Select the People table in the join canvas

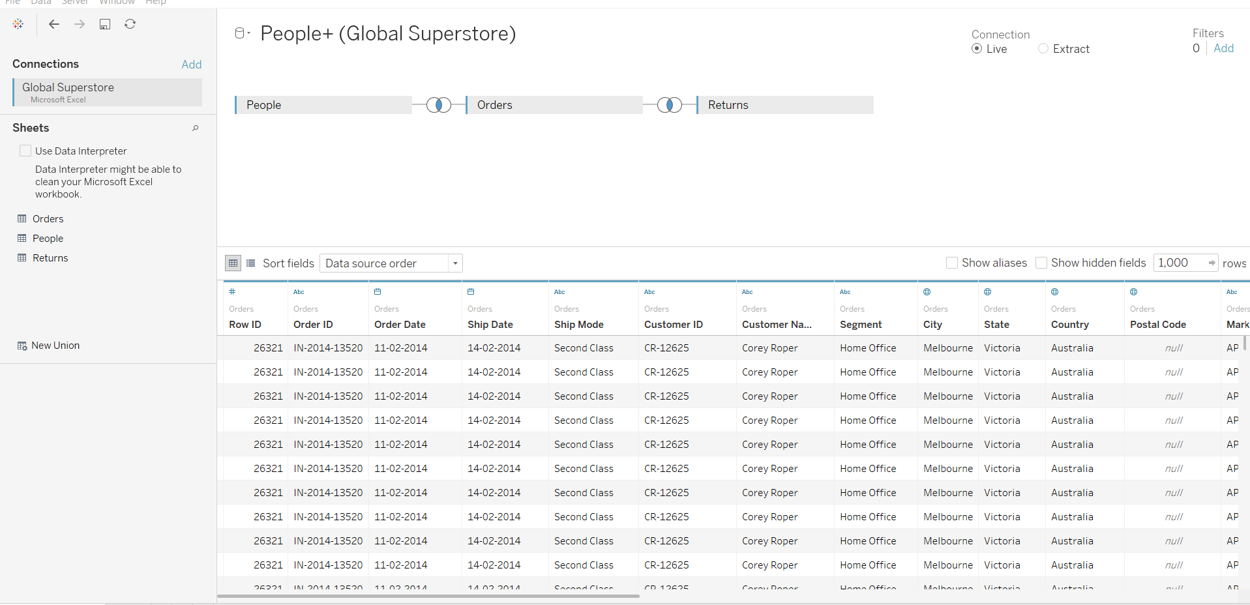pyautogui.click(x=323, y=105)
